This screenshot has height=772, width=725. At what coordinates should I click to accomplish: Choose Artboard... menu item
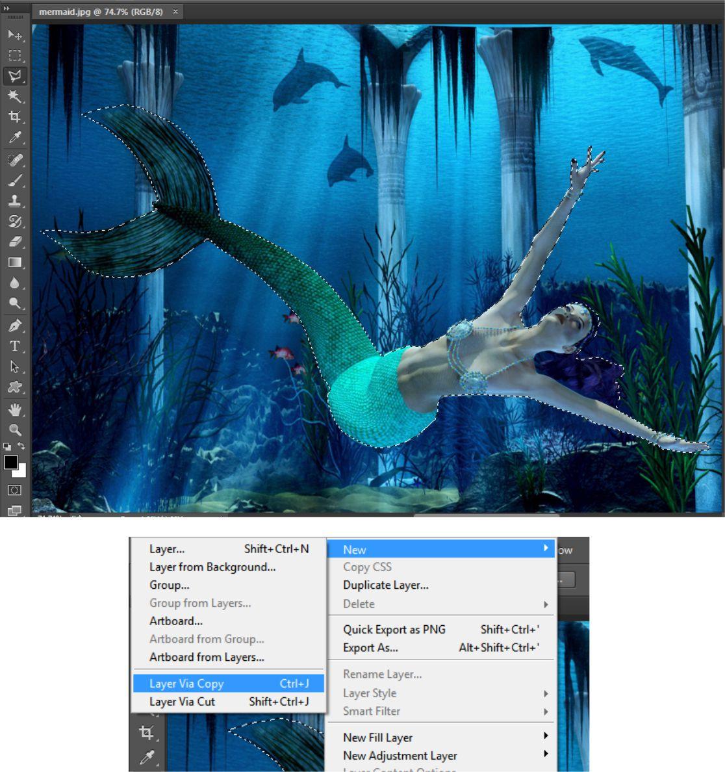click(x=229, y=621)
